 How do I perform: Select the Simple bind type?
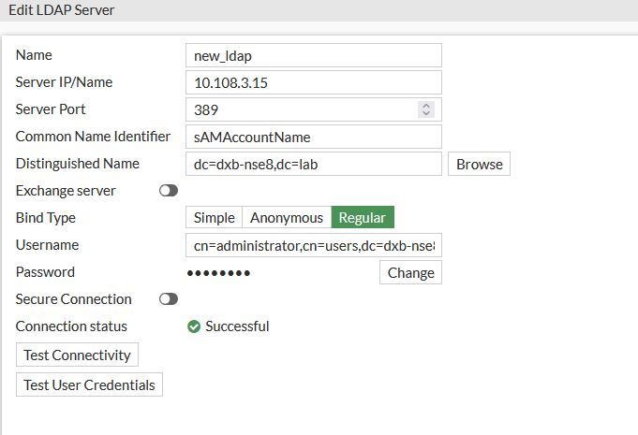pos(214,218)
